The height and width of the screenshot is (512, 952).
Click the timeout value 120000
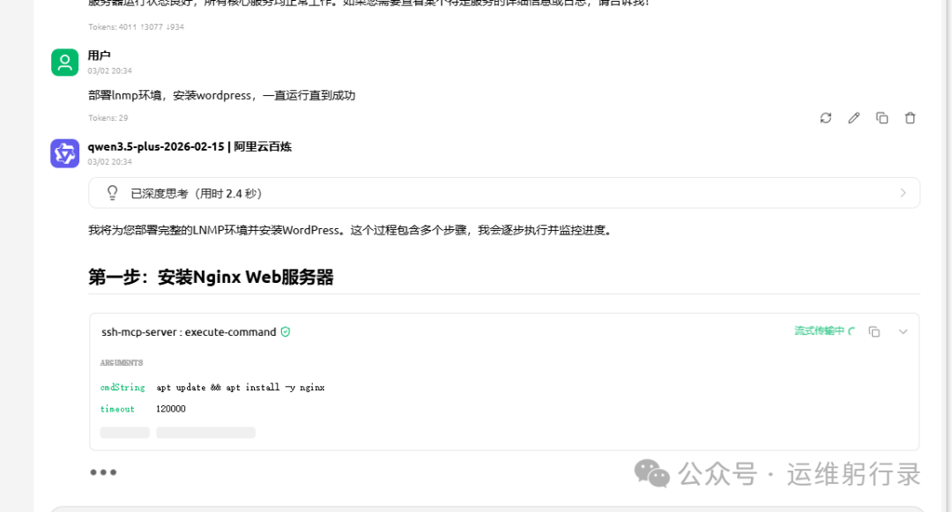click(171, 409)
